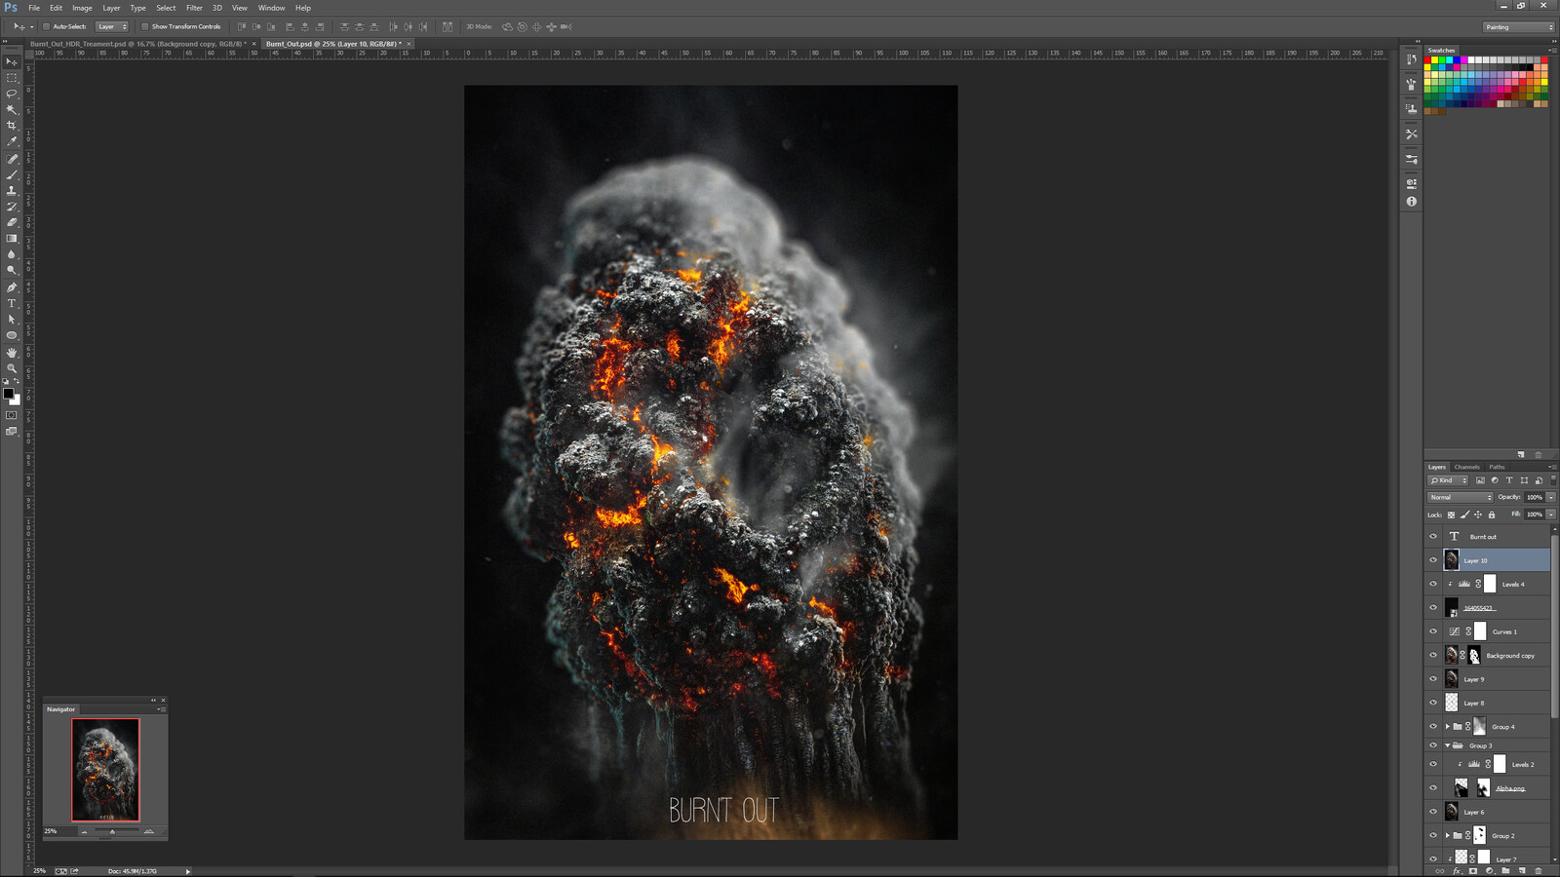The image size is (1560, 877).
Task: Open the Opacity slider dropdown arrow
Action: point(1551,497)
